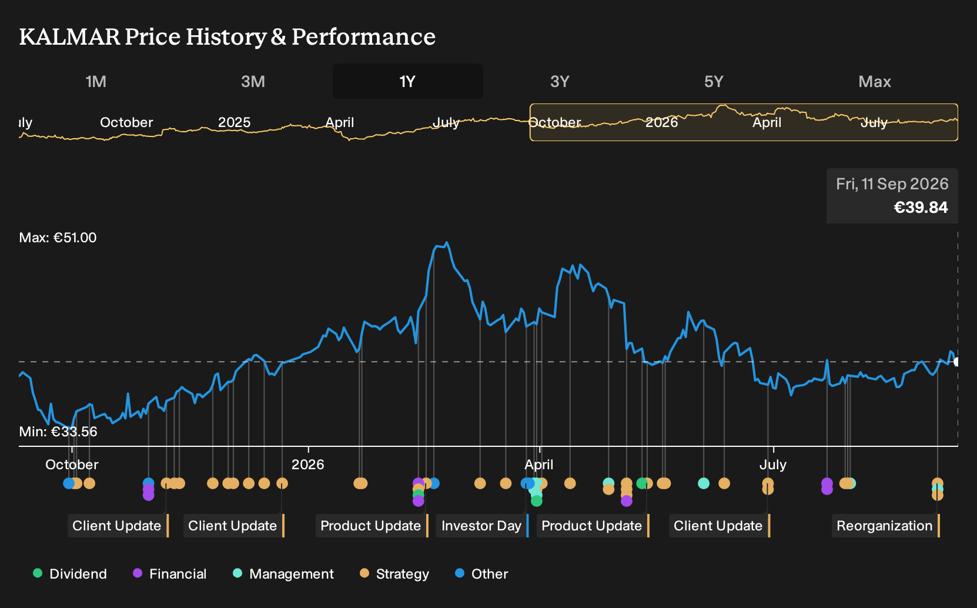Open the Product Update label right of Investor Day

(593, 526)
